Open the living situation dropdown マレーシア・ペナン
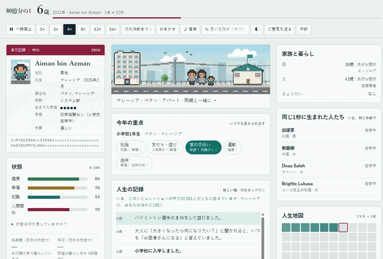 click(166, 101)
